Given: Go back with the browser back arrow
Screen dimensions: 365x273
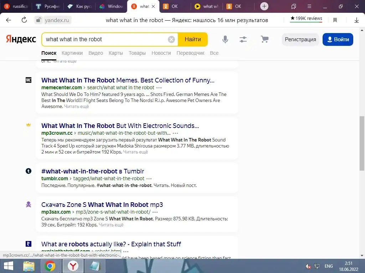Looking at the screenshot, I should coord(9,20).
